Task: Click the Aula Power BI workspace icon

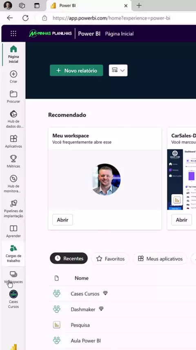Action: tap(57, 341)
